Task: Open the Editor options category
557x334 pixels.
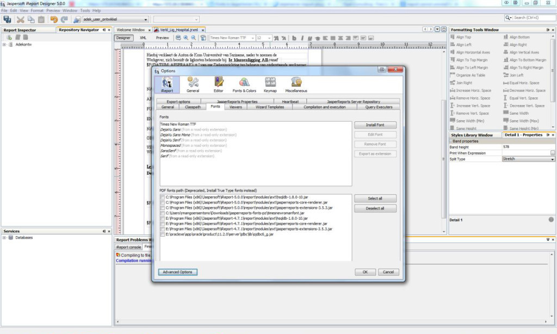Action: [219, 85]
